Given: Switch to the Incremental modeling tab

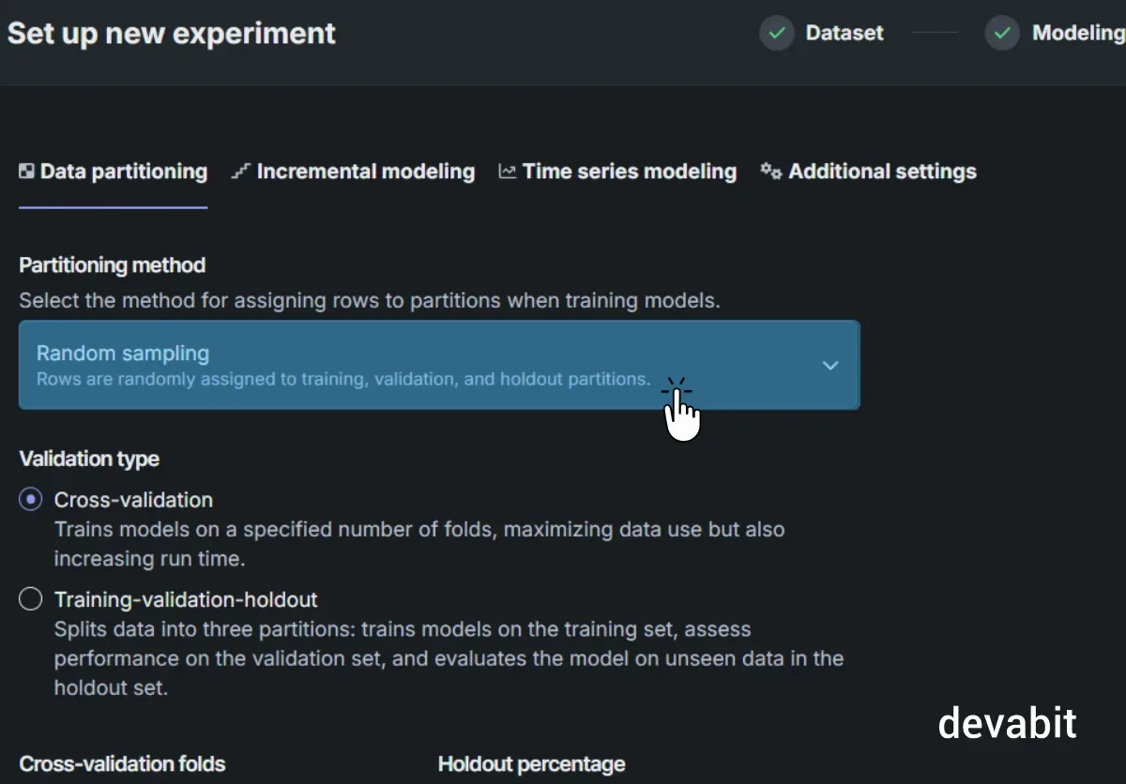Looking at the screenshot, I should pyautogui.click(x=354, y=172).
